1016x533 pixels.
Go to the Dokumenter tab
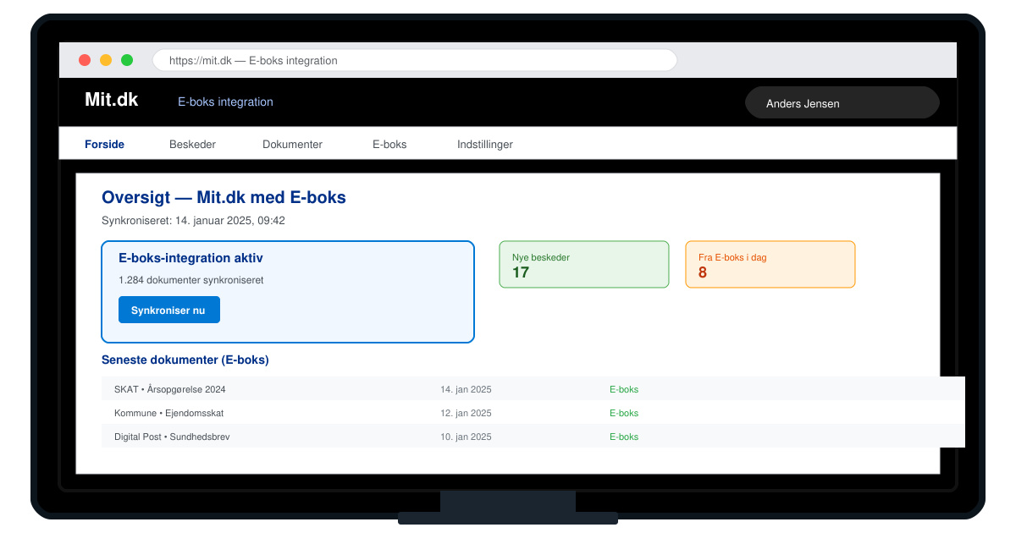tap(292, 144)
